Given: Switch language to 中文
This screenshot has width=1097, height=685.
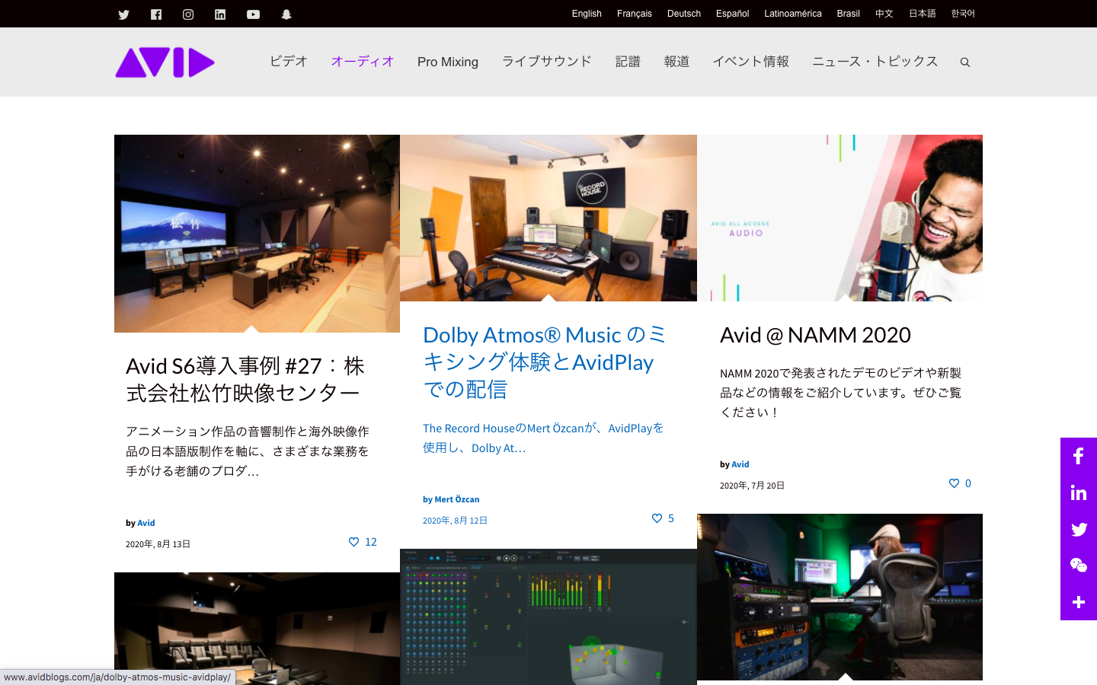Looking at the screenshot, I should 884,14.
